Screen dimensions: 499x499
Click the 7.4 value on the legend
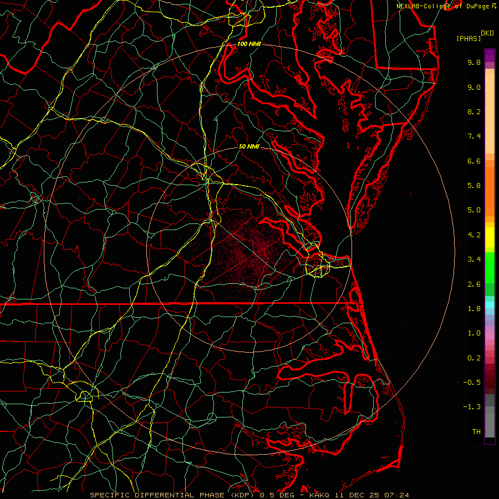(x=474, y=136)
